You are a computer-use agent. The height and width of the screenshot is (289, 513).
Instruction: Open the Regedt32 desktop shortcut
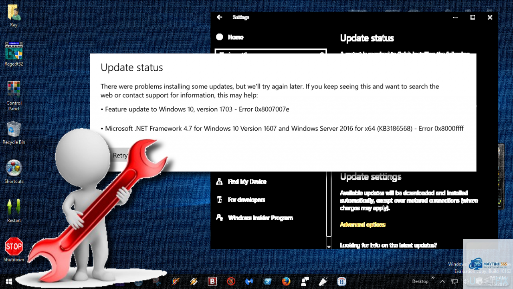(x=14, y=54)
